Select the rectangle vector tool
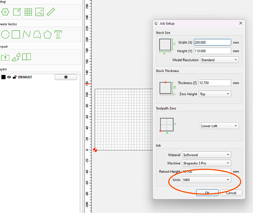The height and width of the screenshot is (213, 253). coord(16,35)
